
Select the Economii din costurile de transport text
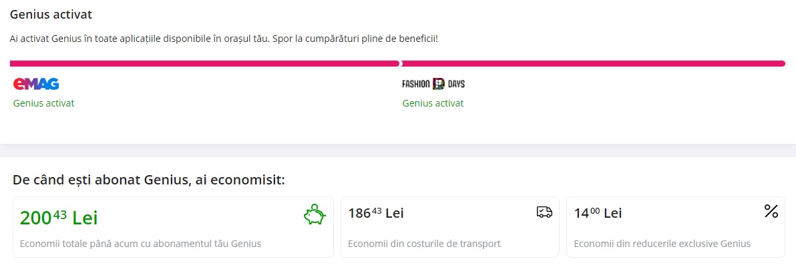[x=425, y=244]
